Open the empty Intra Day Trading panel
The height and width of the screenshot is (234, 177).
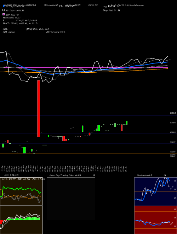71,199
